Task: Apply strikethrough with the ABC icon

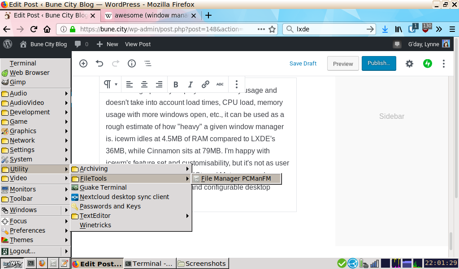Action: (x=220, y=85)
